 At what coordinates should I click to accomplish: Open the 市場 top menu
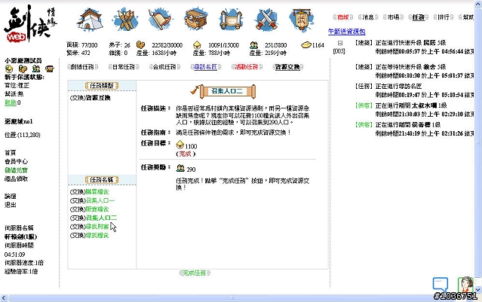pyautogui.click(x=393, y=17)
